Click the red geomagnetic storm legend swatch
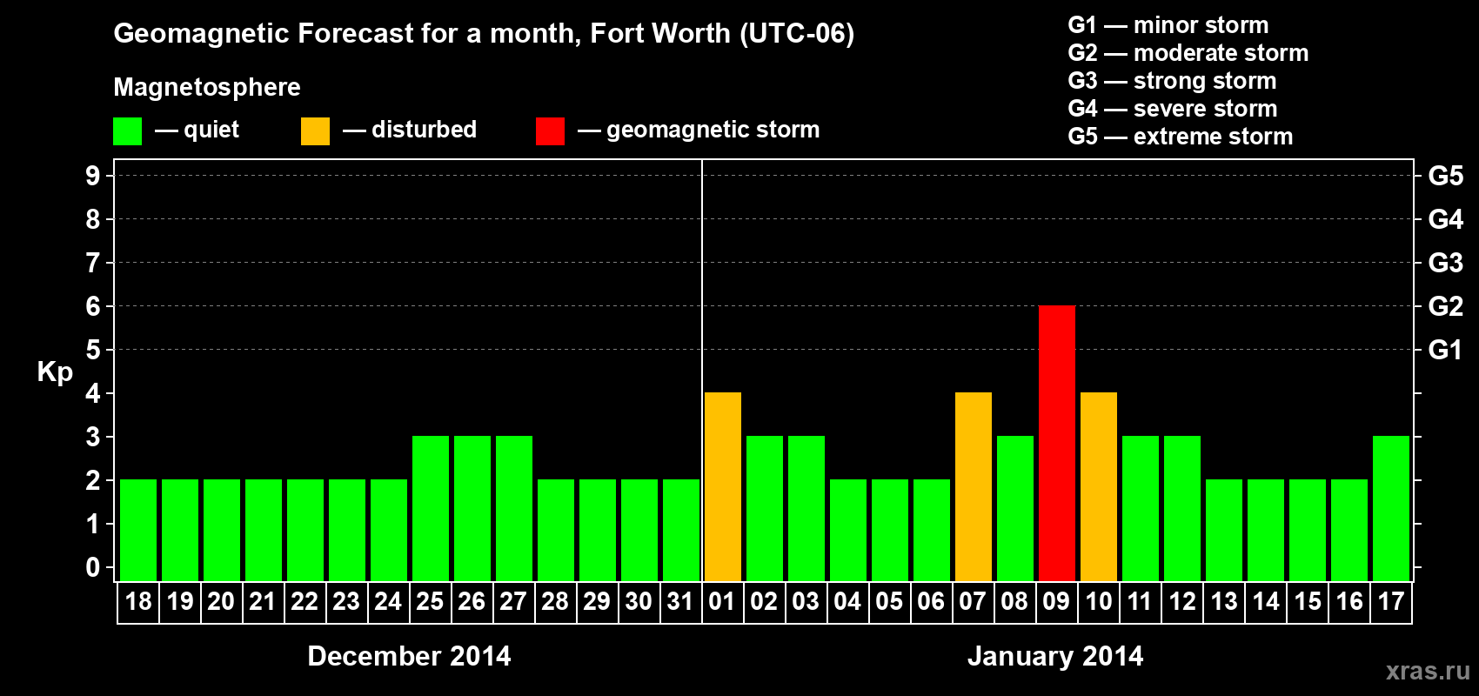This screenshot has height=696, width=1479. click(550, 131)
